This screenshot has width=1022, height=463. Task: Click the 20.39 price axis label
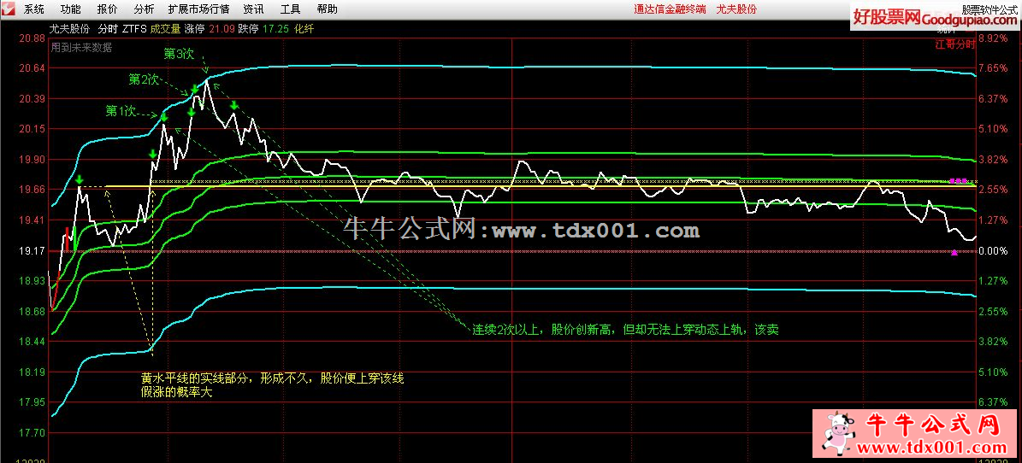click(x=31, y=99)
